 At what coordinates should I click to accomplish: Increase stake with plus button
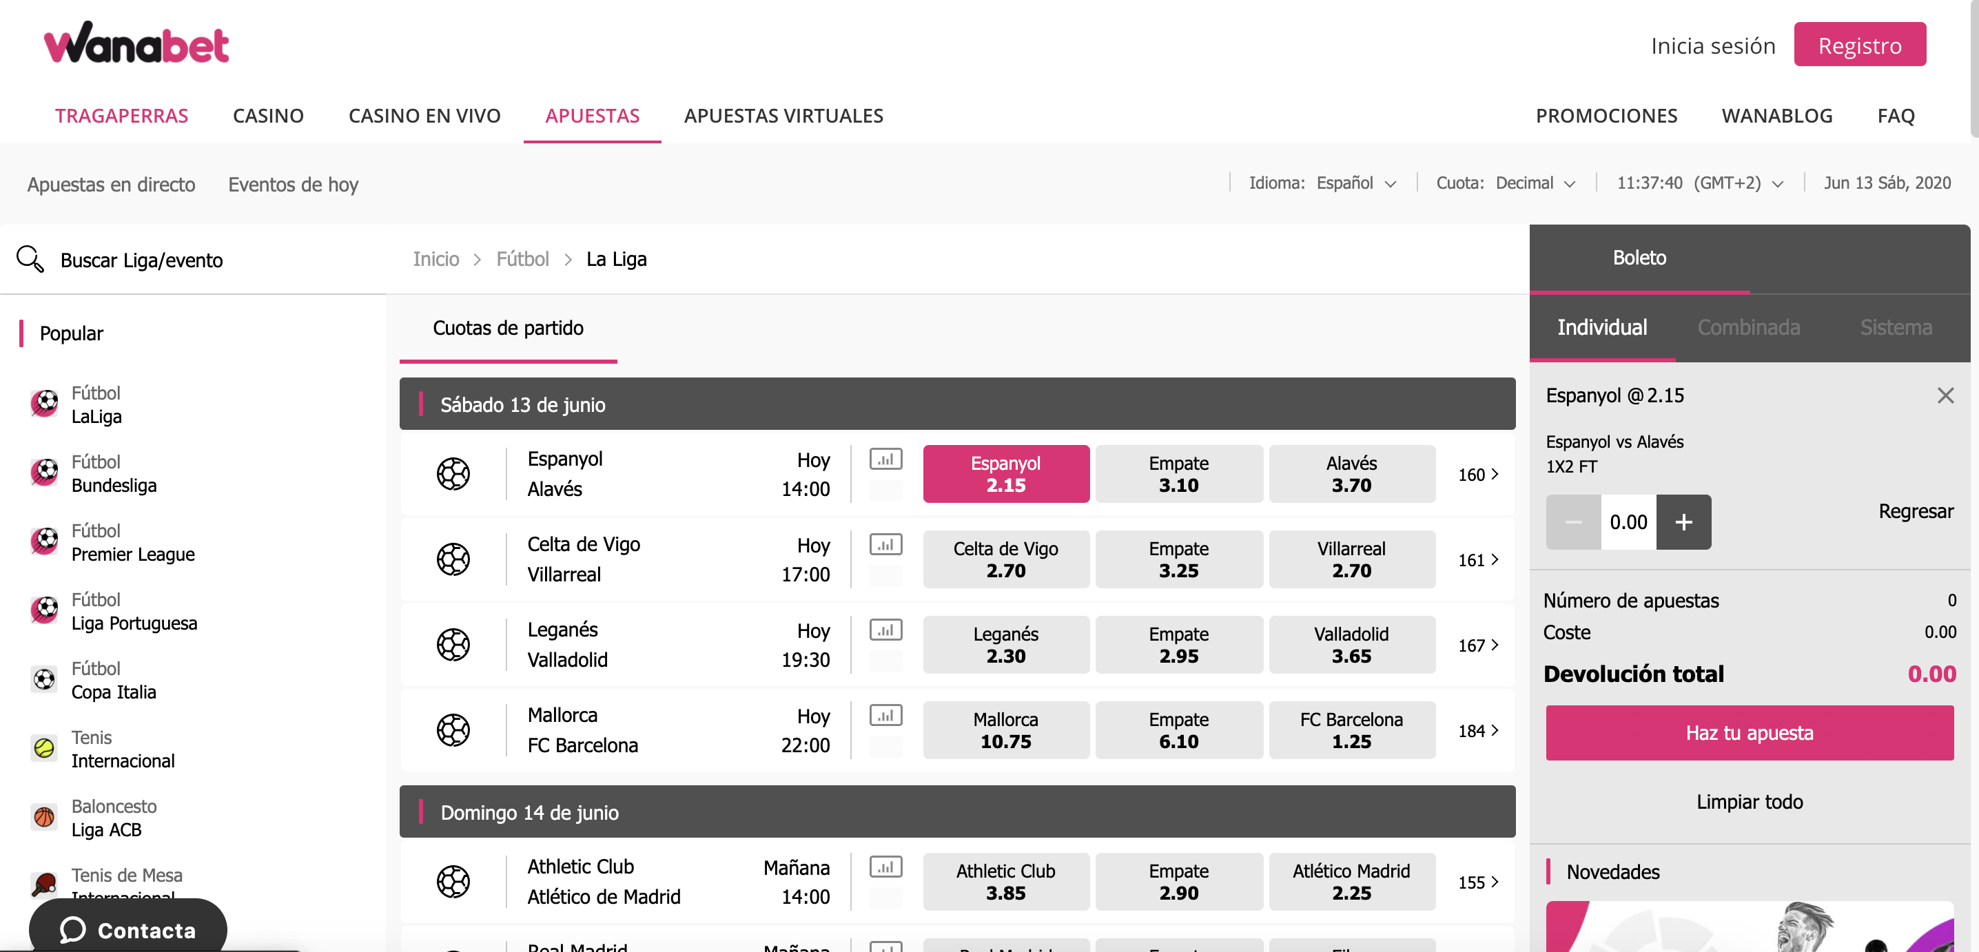1684,522
